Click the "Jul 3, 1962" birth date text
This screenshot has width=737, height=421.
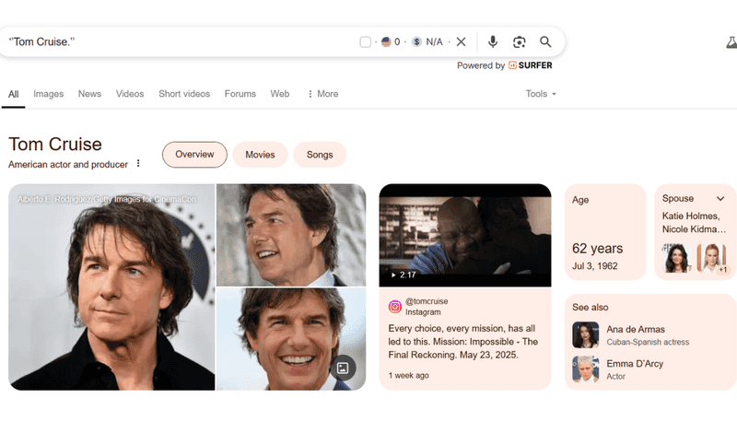pyautogui.click(x=594, y=266)
